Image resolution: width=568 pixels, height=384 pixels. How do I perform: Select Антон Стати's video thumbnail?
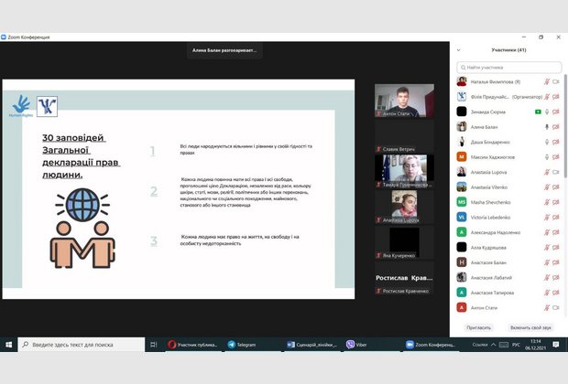point(404,101)
